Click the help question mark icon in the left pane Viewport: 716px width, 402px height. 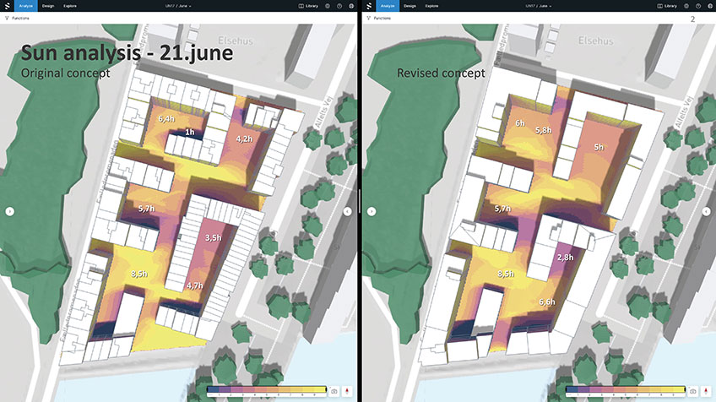(x=339, y=6)
